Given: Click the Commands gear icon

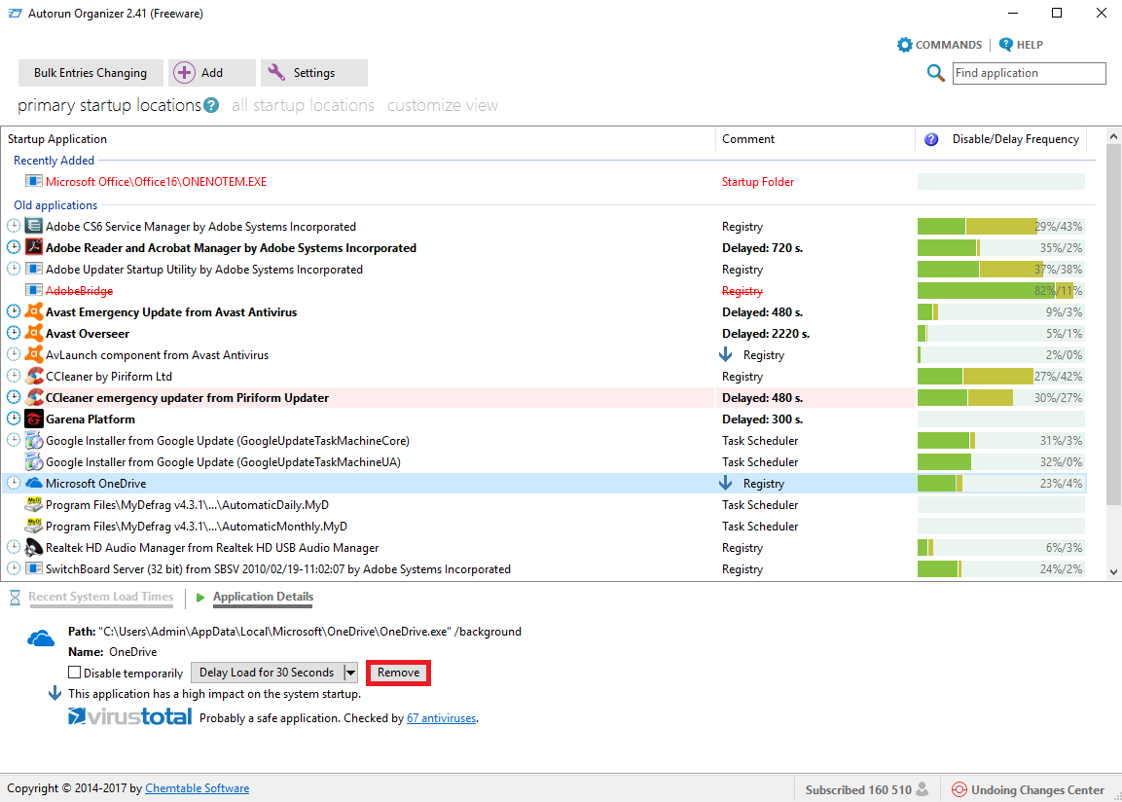Looking at the screenshot, I should click(x=904, y=45).
